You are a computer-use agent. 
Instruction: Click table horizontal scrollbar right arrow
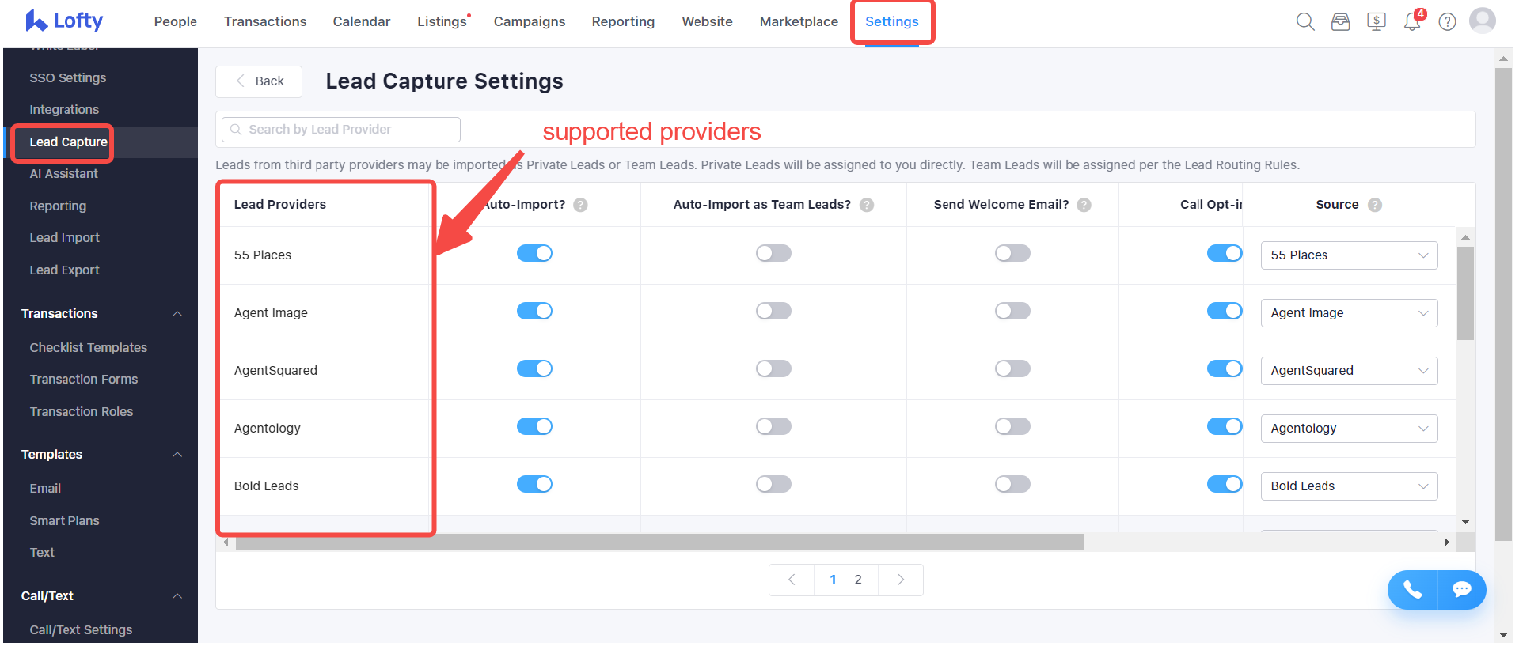[1446, 542]
